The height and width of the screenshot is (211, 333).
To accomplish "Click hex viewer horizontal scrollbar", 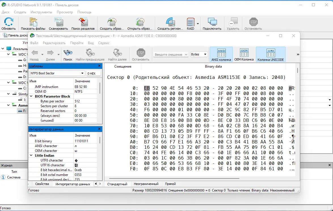I will (174, 178).
